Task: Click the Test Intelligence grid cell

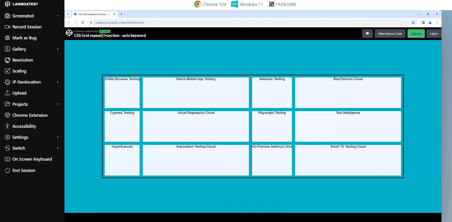Action: [x=348, y=126]
